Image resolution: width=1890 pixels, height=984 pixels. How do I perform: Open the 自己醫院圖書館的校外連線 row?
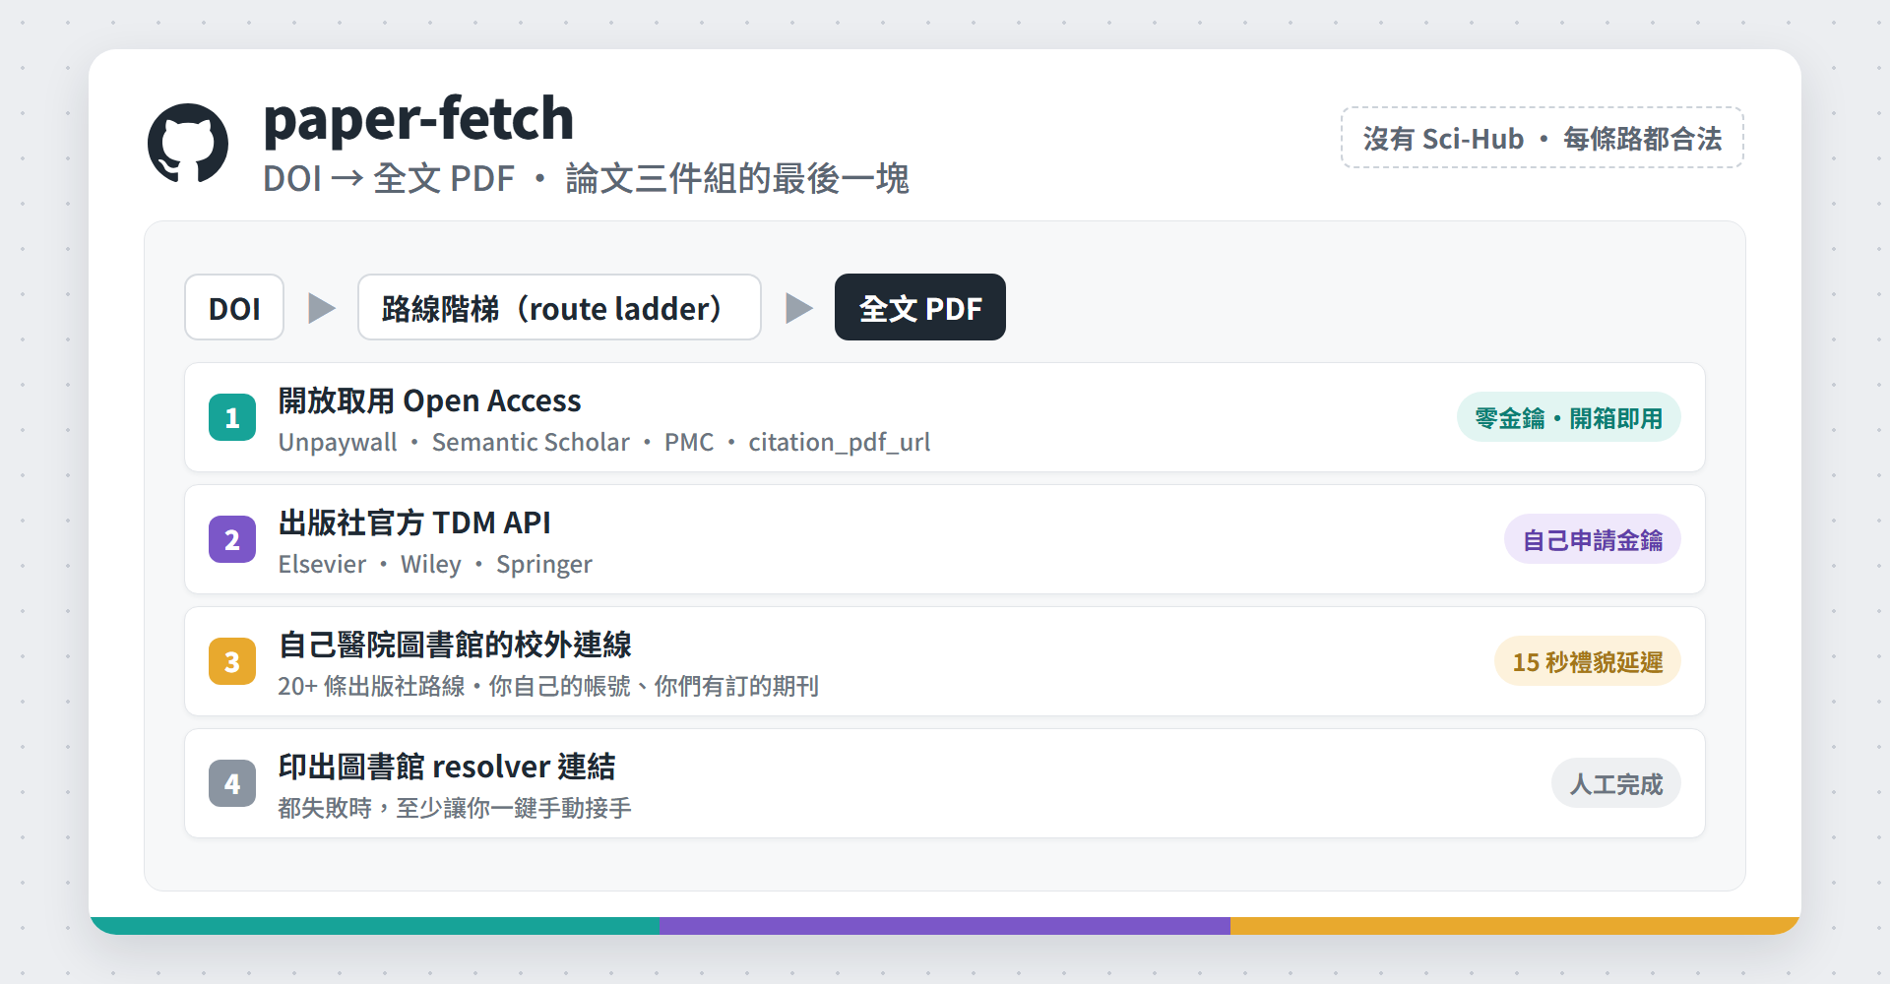coord(945,661)
